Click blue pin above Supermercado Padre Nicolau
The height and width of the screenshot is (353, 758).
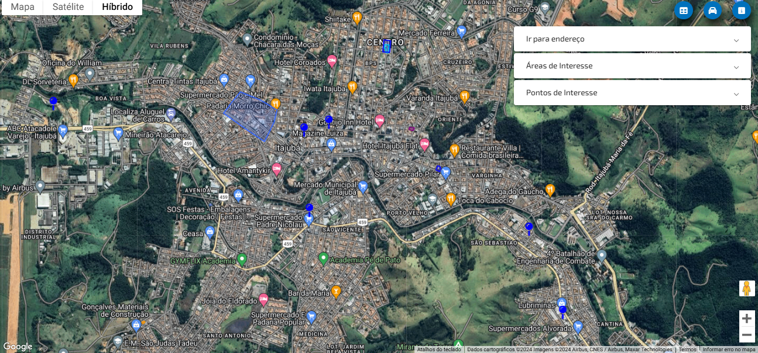tap(310, 209)
